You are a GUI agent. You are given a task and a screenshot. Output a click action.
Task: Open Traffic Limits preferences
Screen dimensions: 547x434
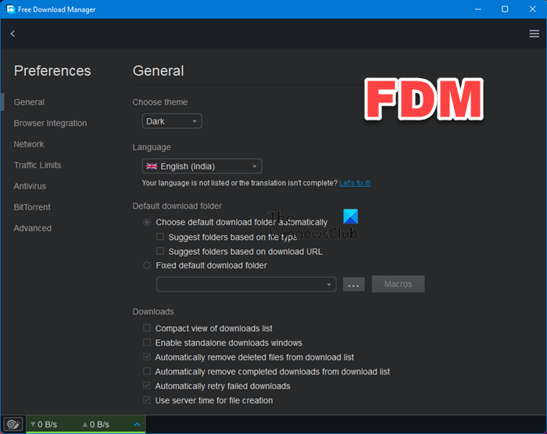click(x=38, y=165)
